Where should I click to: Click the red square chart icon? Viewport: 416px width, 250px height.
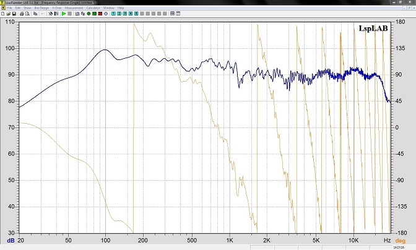pyautogui.click(x=100, y=14)
